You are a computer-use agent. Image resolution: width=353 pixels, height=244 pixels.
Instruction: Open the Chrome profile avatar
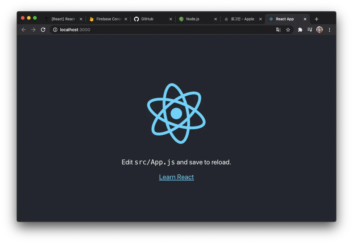[x=319, y=30]
